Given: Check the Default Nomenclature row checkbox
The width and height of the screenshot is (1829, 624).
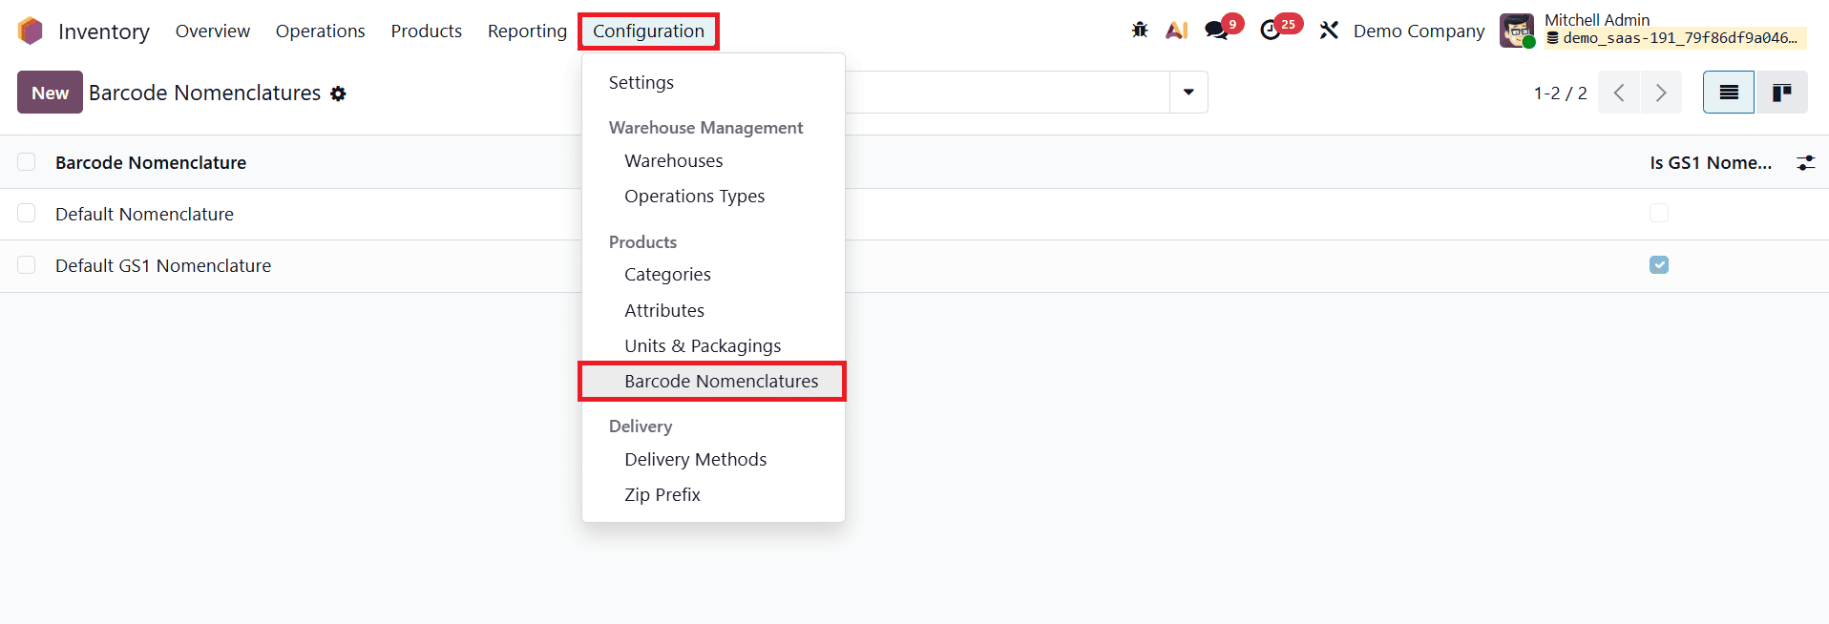Looking at the screenshot, I should point(26,213).
